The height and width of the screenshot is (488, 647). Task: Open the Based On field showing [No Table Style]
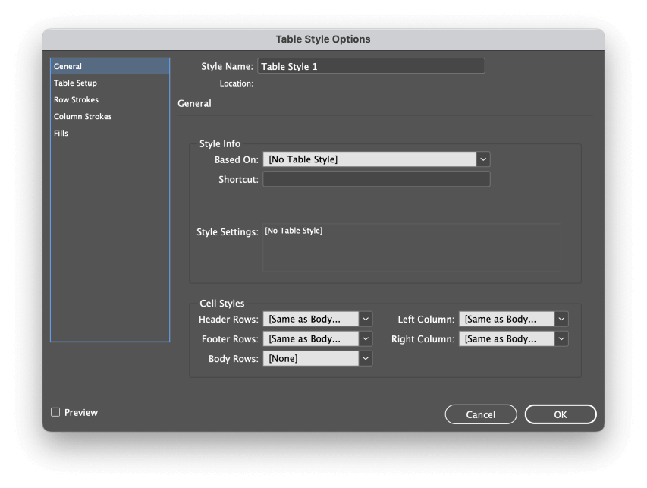pyautogui.click(x=369, y=159)
